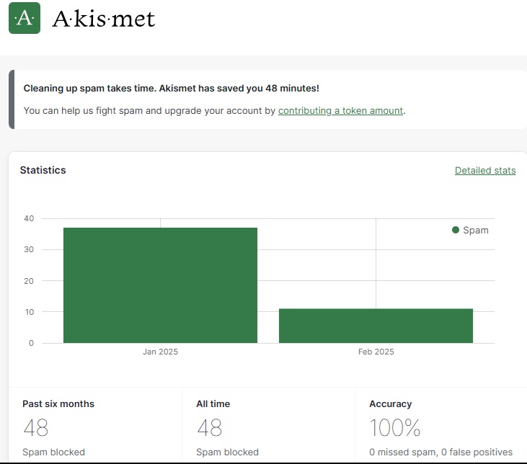Click the 40 label on chart axis

pos(29,218)
